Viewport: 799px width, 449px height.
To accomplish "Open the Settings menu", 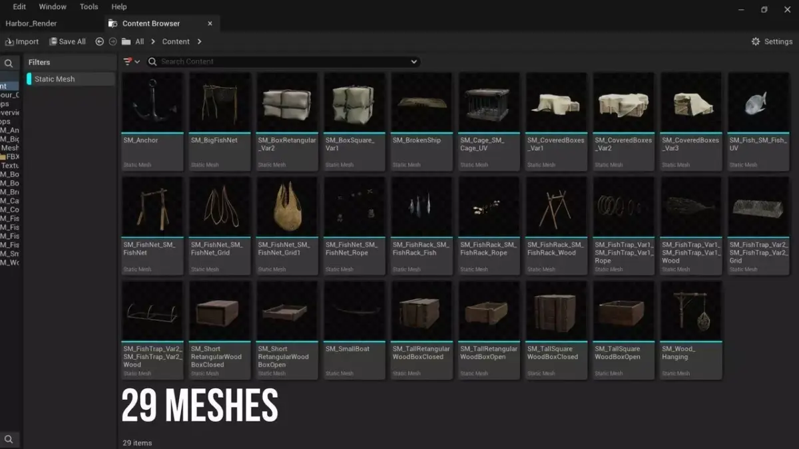I will point(772,41).
